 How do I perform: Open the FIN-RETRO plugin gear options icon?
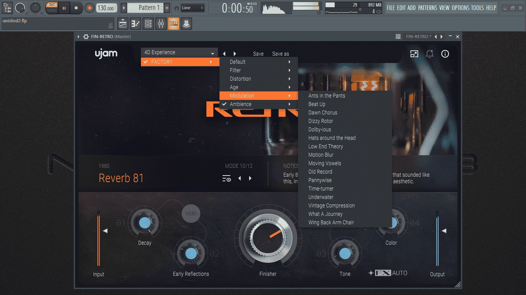86,36
